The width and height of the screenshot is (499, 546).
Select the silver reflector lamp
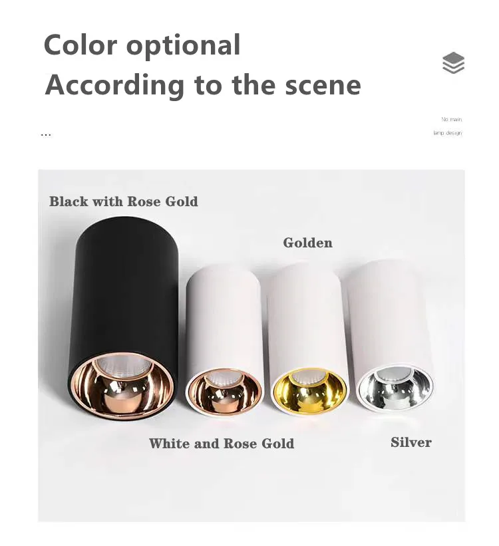click(x=391, y=335)
